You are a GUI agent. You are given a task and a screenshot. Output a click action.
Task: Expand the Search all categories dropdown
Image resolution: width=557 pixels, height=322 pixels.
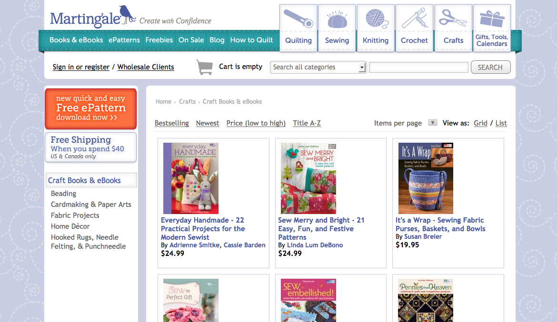pos(362,68)
